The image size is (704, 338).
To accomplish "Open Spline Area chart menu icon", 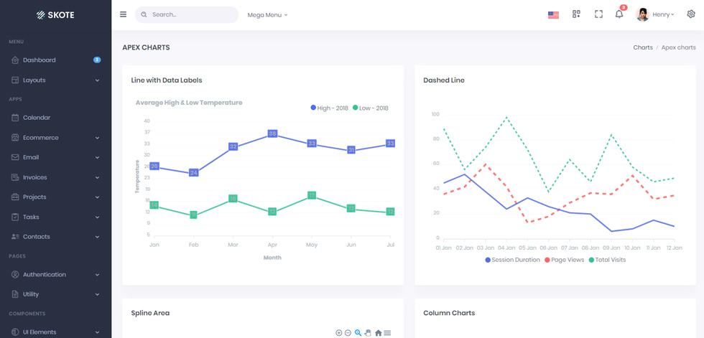I will pyautogui.click(x=387, y=333).
